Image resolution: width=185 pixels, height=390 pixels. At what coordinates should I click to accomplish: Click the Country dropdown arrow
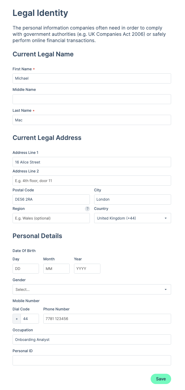pyautogui.click(x=166, y=218)
